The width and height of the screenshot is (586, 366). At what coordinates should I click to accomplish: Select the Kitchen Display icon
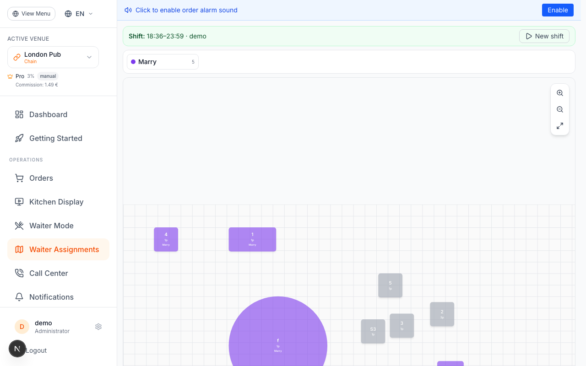coord(19,202)
